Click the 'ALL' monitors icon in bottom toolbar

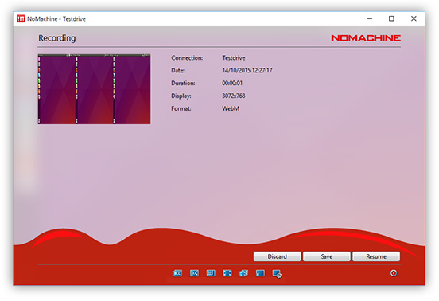(x=177, y=273)
